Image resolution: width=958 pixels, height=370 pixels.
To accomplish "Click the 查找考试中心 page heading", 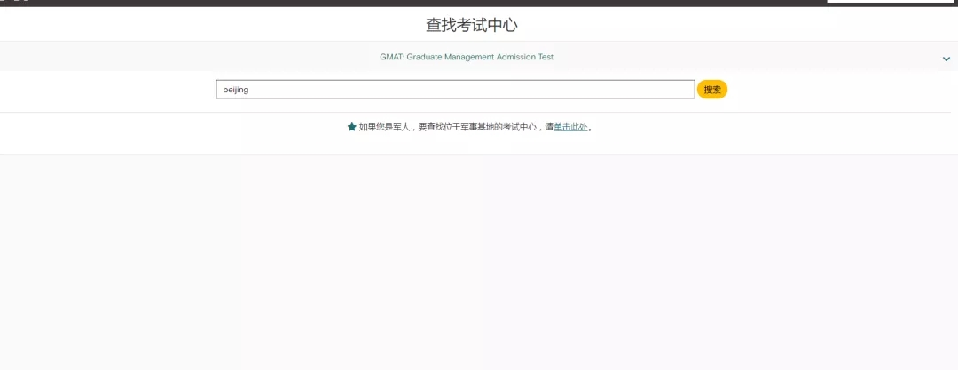I will tap(472, 25).
